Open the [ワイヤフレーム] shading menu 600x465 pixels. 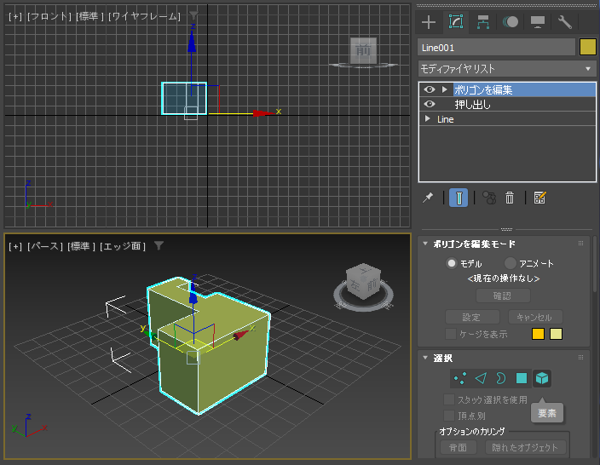click(x=145, y=16)
